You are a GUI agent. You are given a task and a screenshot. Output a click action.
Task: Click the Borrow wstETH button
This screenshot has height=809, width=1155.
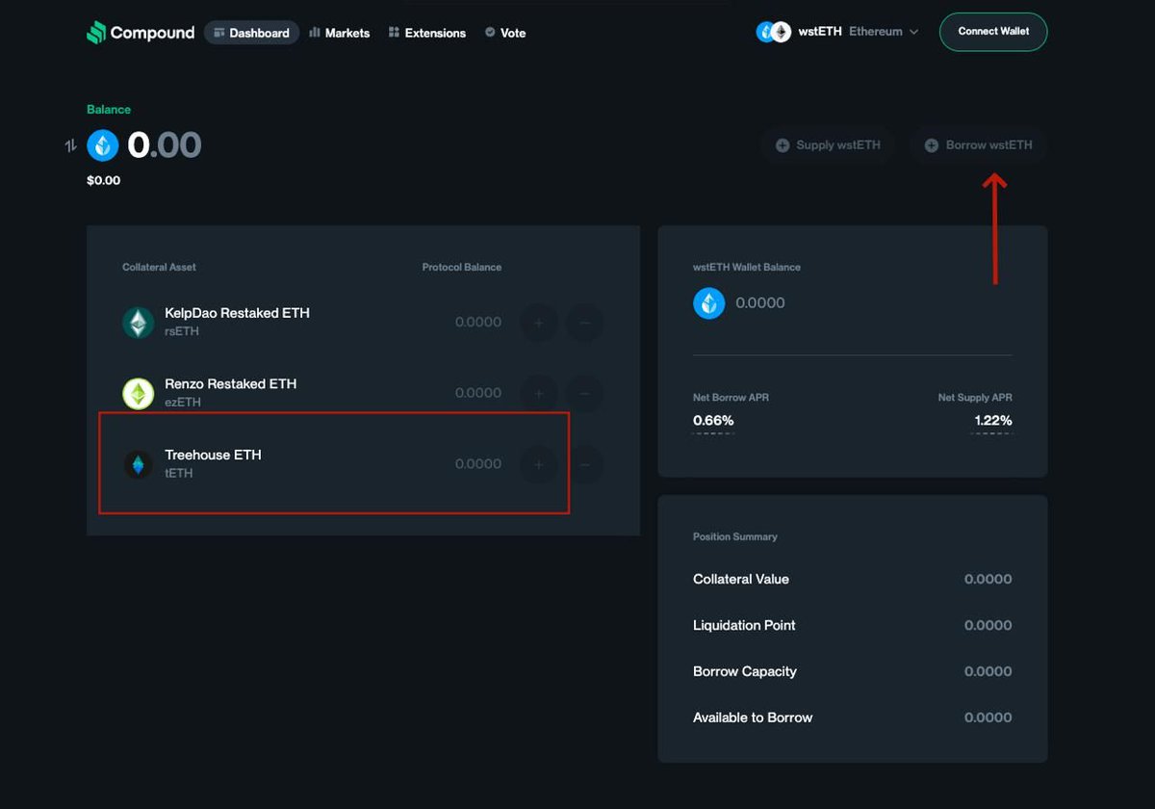pyautogui.click(x=979, y=145)
